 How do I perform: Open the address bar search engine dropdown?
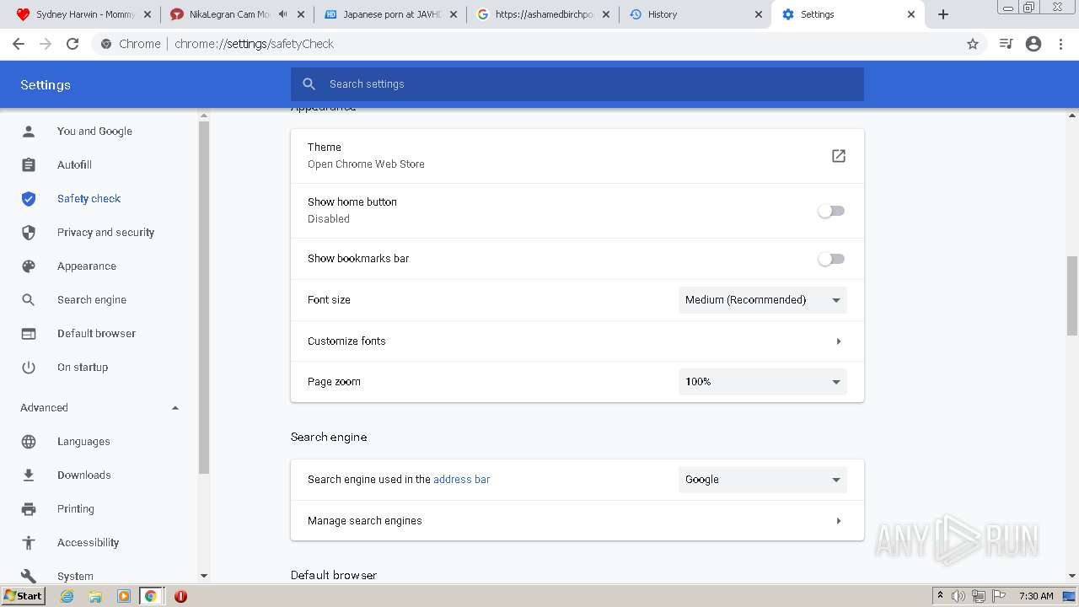(x=763, y=480)
